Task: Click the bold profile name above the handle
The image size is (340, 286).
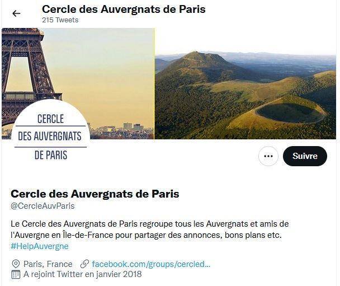Action: [x=95, y=194]
